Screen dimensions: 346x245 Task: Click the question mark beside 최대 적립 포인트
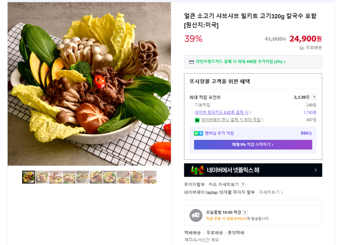coord(314,97)
